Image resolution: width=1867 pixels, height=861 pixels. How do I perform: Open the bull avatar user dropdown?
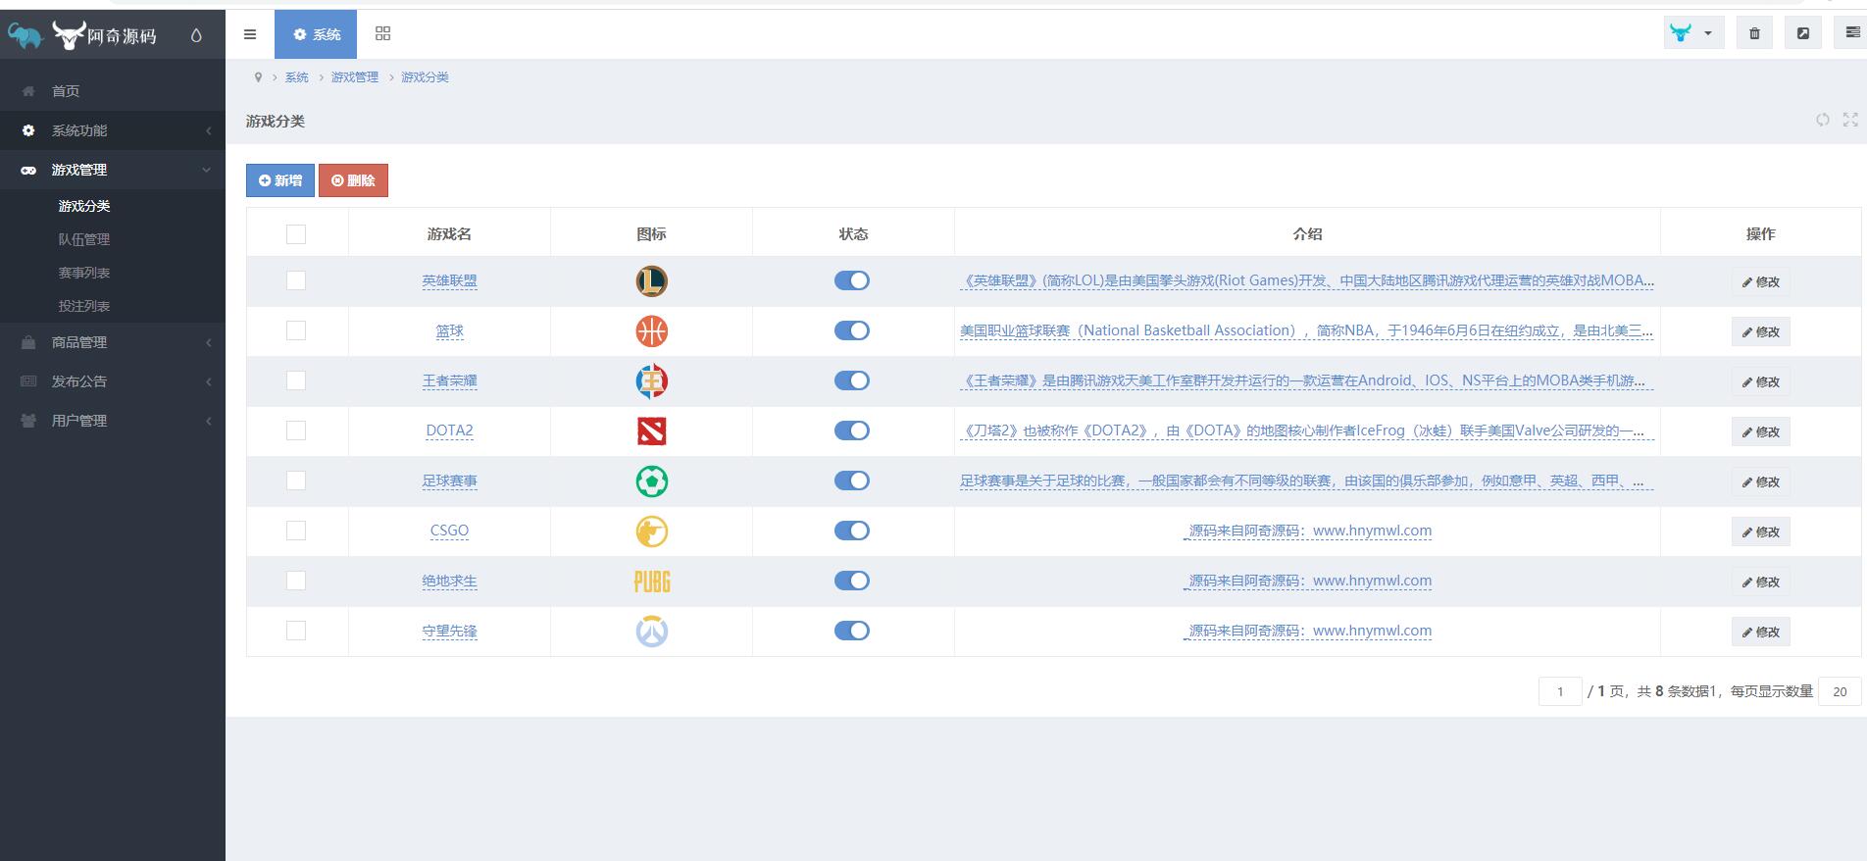pyautogui.click(x=1693, y=33)
